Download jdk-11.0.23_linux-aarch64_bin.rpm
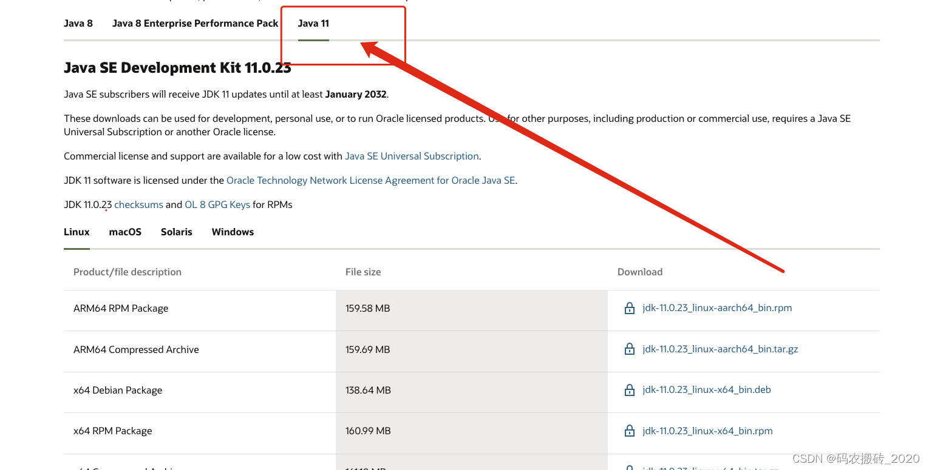Image resolution: width=929 pixels, height=470 pixels. pos(717,308)
